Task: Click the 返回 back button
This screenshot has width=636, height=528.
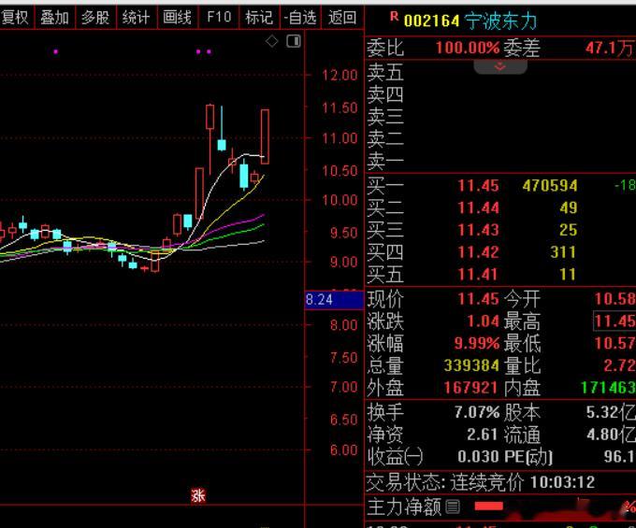Action: [x=342, y=17]
